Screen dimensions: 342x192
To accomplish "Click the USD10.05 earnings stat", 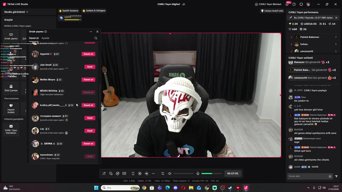I will [x=309, y=24].
